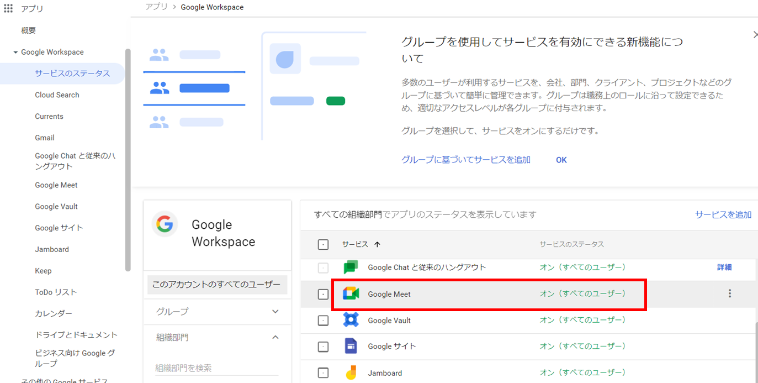The image size is (758, 383).
Task: Open 概要 in the sidebar
Action: tap(29, 30)
